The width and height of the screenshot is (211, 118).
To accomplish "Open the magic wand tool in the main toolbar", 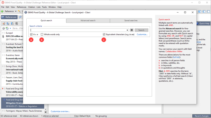I will (19, 11).
